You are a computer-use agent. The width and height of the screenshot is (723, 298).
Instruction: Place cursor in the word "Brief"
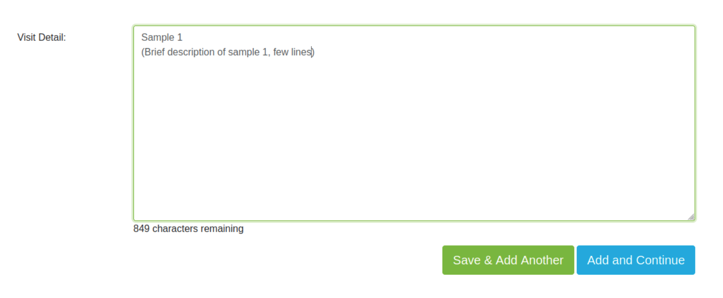[155, 52]
